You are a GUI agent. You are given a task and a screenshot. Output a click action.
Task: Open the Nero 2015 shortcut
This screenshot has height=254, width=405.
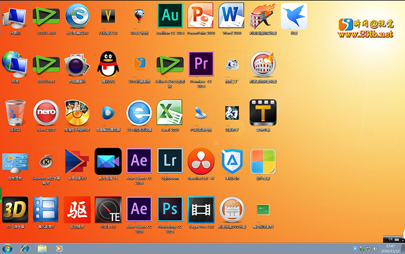point(46,112)
